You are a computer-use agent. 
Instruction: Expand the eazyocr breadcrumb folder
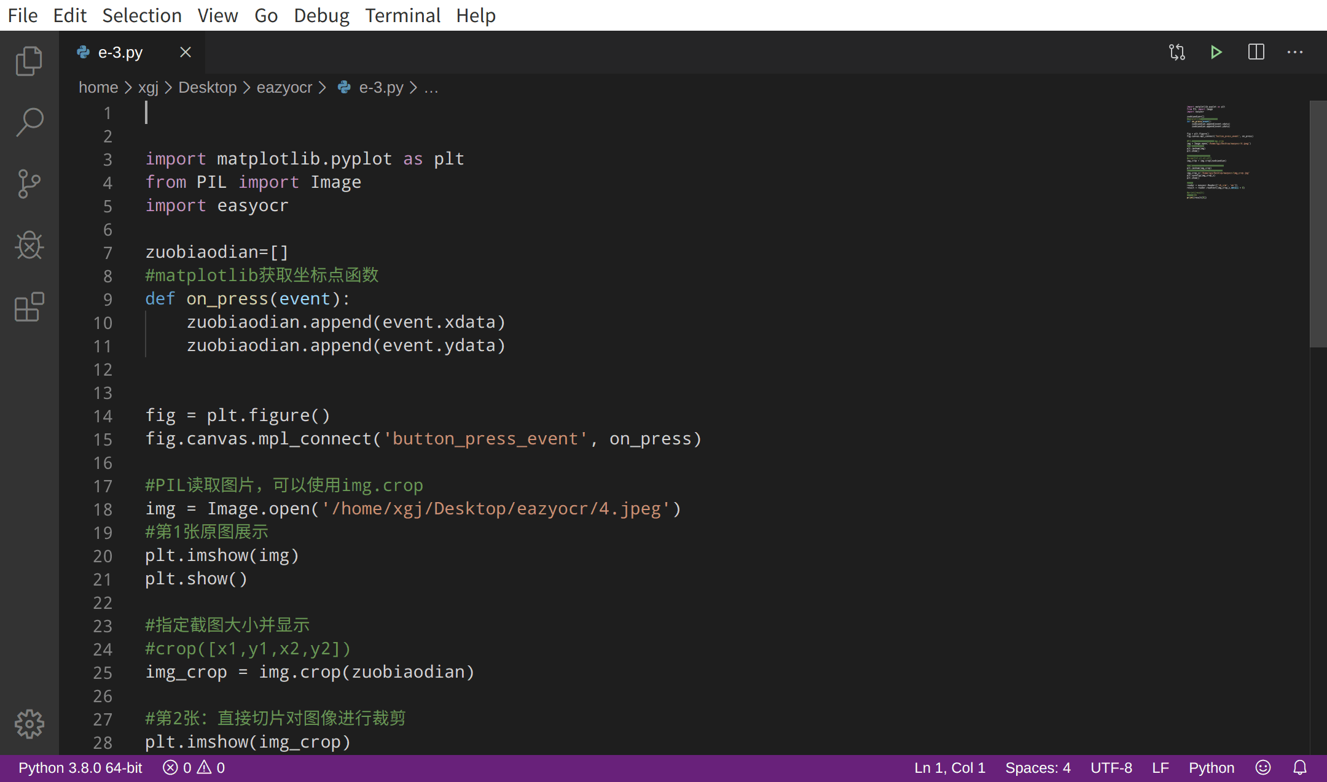[x=284, y=88]
